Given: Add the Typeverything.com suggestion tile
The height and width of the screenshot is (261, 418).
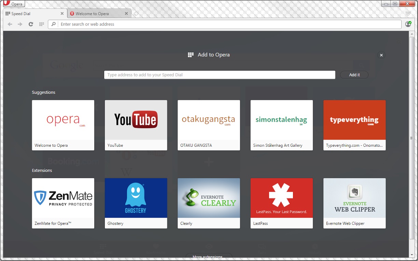Looking at the screenshot, I should coord(354,125).
